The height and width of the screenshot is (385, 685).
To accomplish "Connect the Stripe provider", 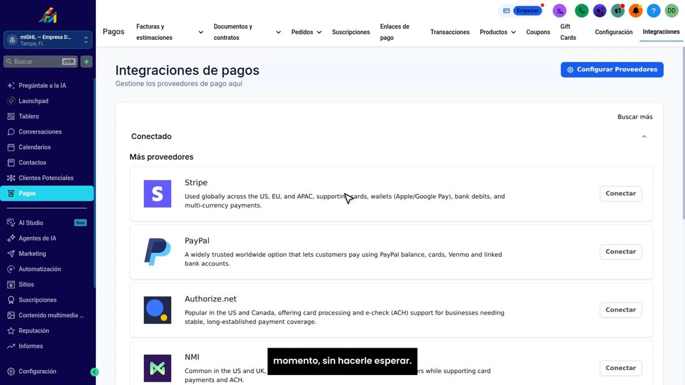I will (x=620, y=194).
